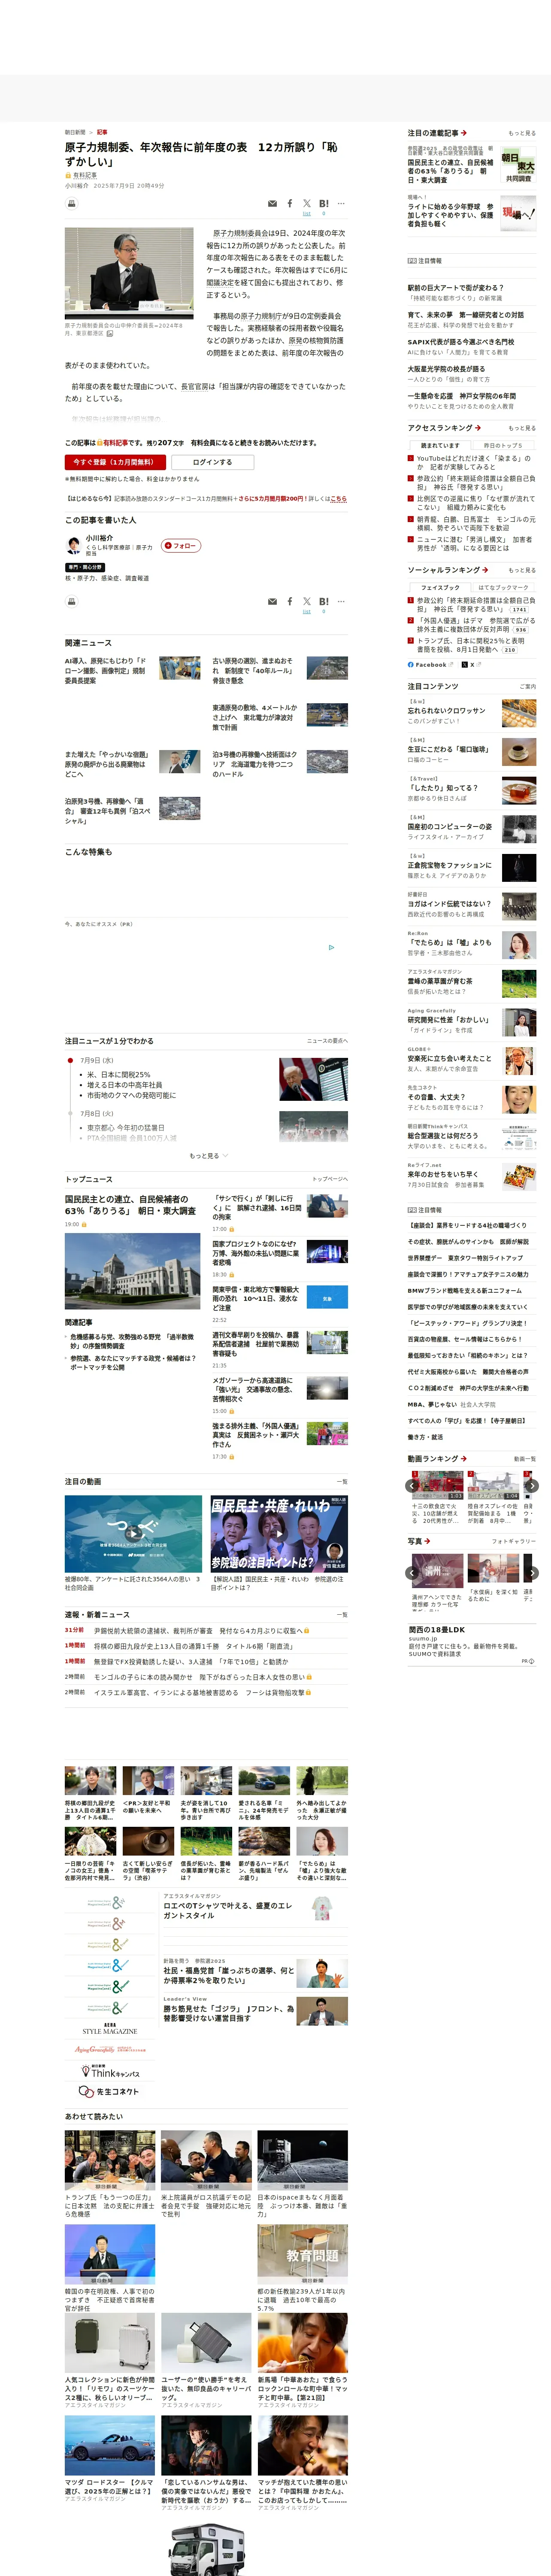The height and width of the screenshot is (2576, 551).
Task: Click Hatena B! bookmark icon under the byline
Action: pyautogui.click(x=324, y=203)
